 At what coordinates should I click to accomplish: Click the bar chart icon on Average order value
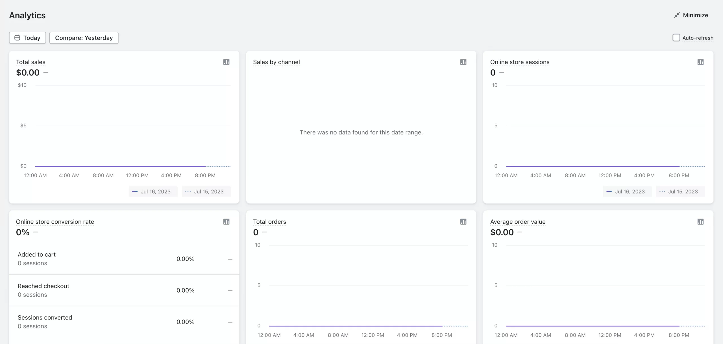[x=700, y=221]
